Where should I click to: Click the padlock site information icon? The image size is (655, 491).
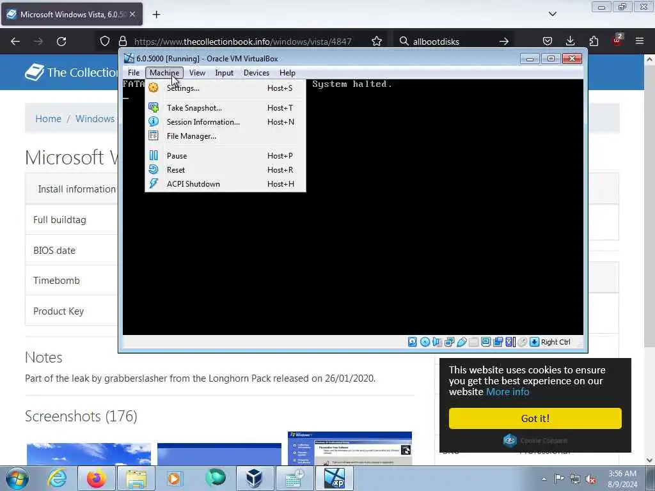(122, 41)
